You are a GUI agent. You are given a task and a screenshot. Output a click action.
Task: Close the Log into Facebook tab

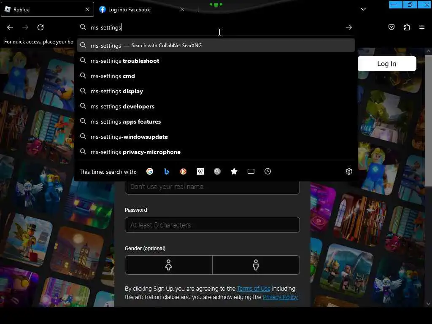pyautogui.click(x=182, y=9)
